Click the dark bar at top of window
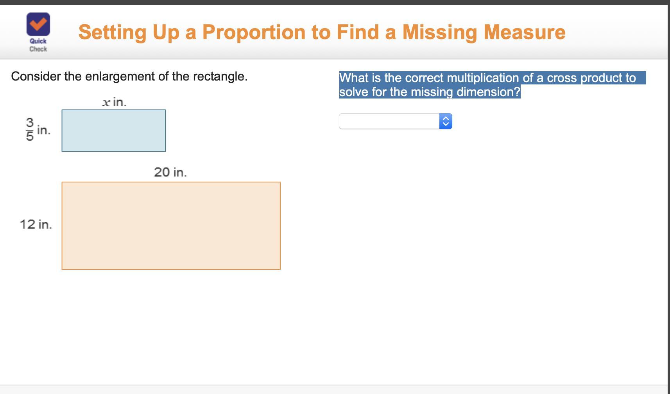 point(335,2)
